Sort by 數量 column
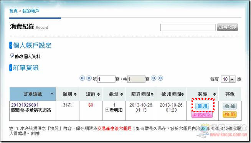The image size is (251, 143). (x=122, y=94)
